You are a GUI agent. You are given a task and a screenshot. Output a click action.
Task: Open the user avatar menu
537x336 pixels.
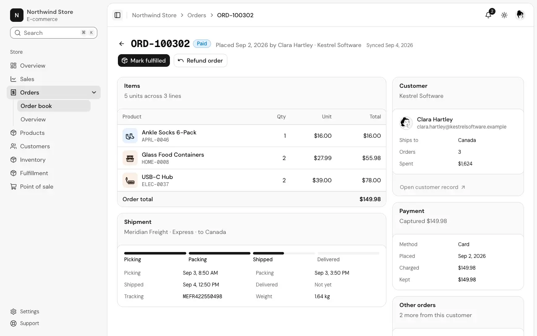(520, 15)
